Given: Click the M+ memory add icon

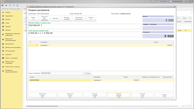Looking at the screenshot, I should [x=163, y=1].
